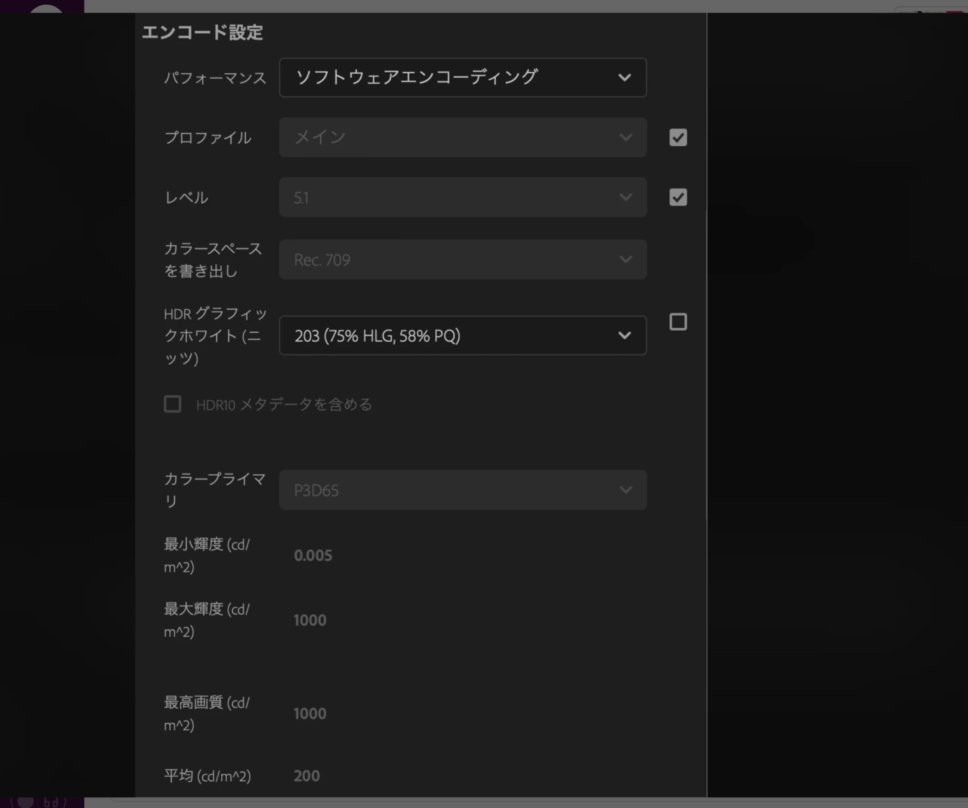Open the 5.1 level dropdown
968x808 pixels.
click(462, 197)
